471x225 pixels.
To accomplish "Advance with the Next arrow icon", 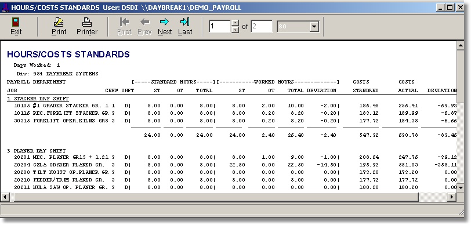I will 164,21.
